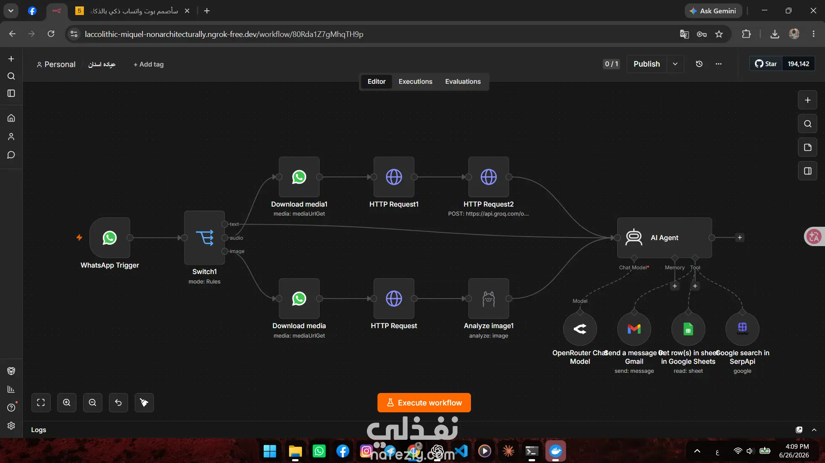This screenshot has height=463, width=825.
Task: Select the Google Sheets get rows node
Action: (x=688, y=329)
